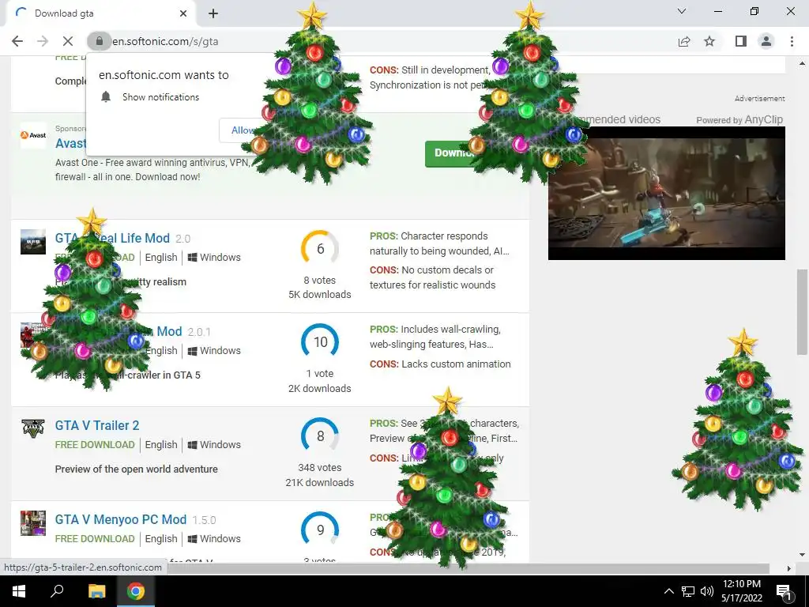Viewport: 809px width, 607px height.
Task: Open the GTA Real Life Mod link
Action: 112,238
